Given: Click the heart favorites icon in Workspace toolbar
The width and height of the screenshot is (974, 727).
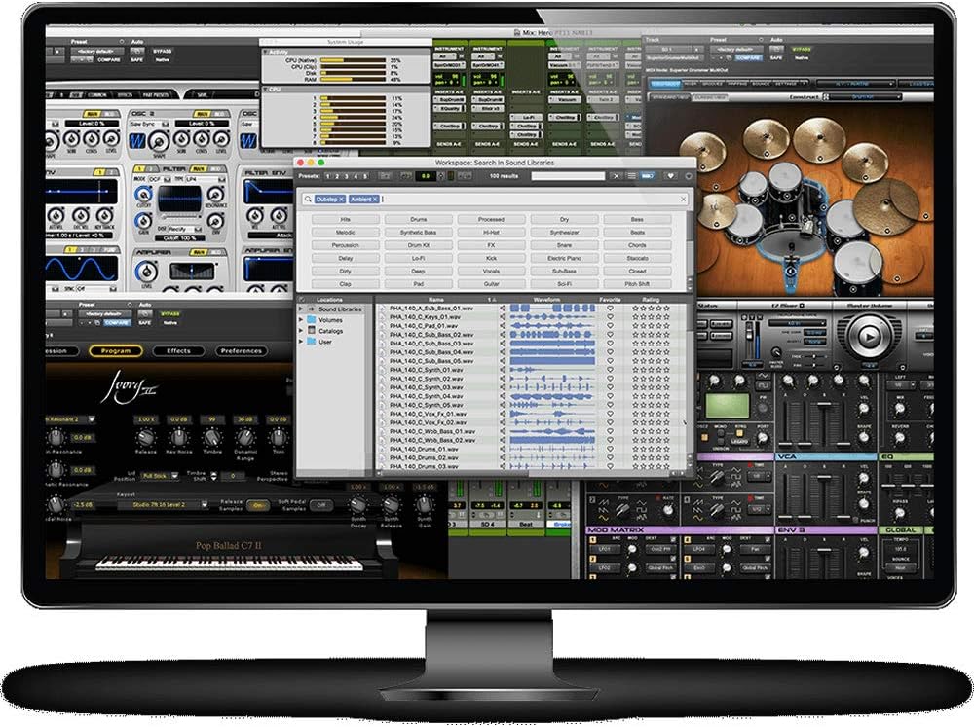Looking at the screenshot, I should click(672, 175).
